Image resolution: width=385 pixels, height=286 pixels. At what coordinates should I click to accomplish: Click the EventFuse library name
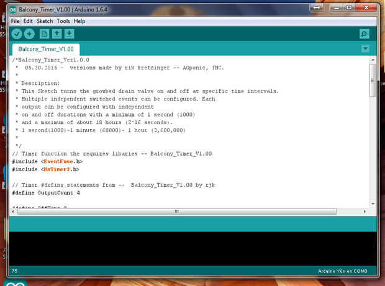point(58,162)
